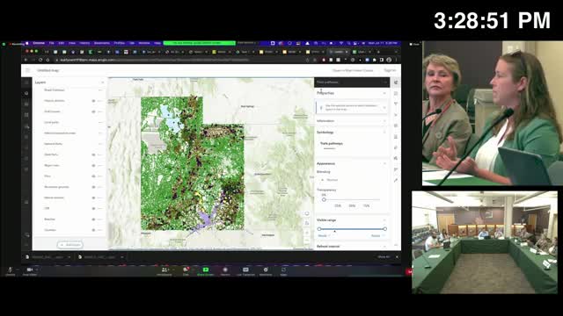Image resolution: width=563 pixels, height=316 pixels.
Task: Toggle visibility of Beaches layer
Action: point(93,219)
